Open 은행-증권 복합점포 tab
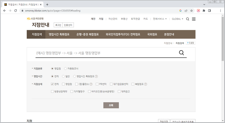The image size is (225, 123). coord(87,34)
